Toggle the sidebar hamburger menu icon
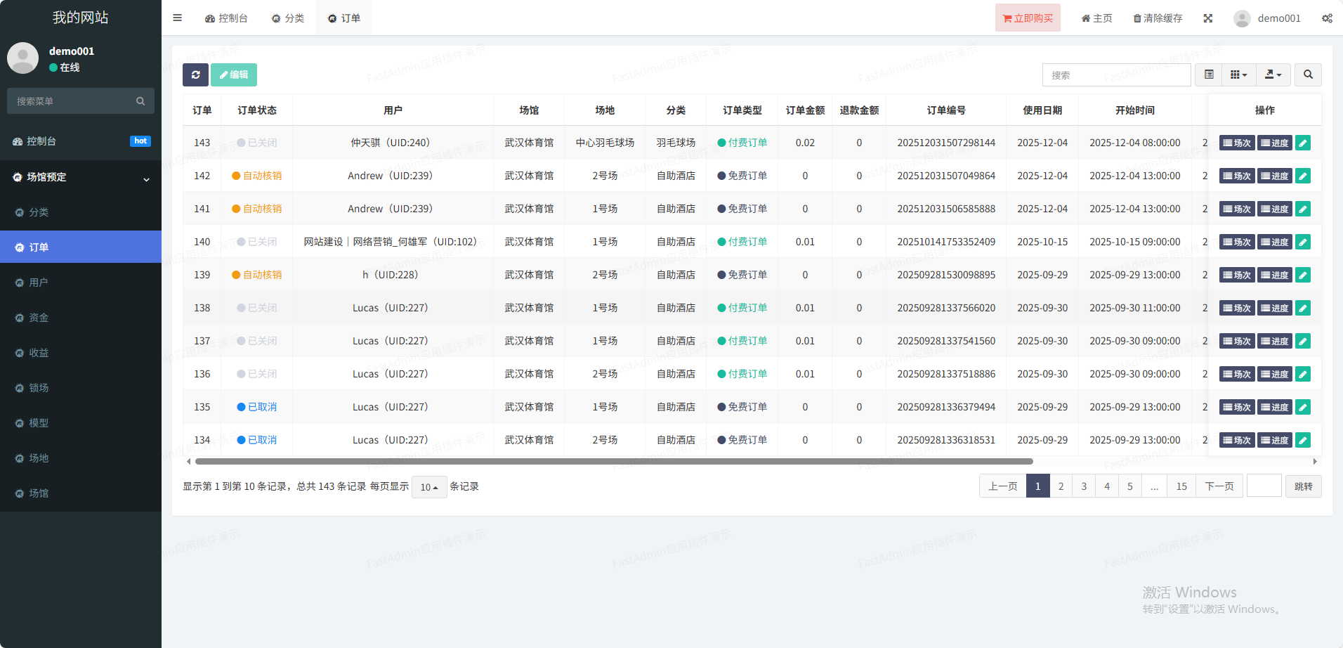This screenshot has width=1343, height=648. click(x=178, y=18)
